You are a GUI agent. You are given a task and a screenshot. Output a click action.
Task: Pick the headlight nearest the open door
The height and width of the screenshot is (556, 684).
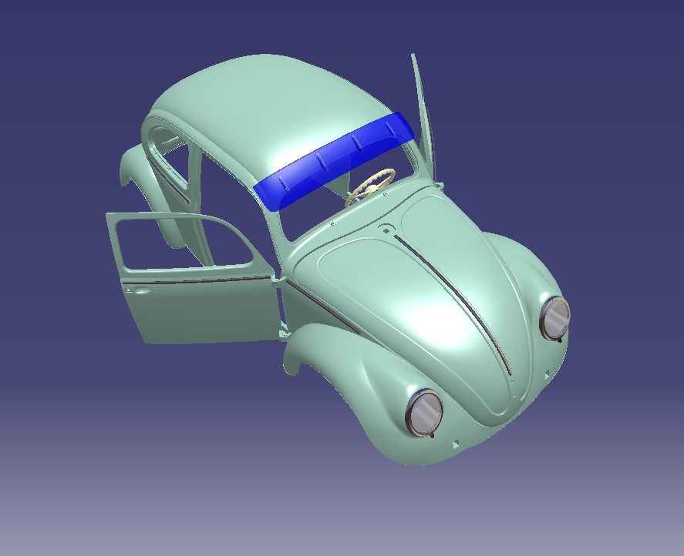point(424,413)
